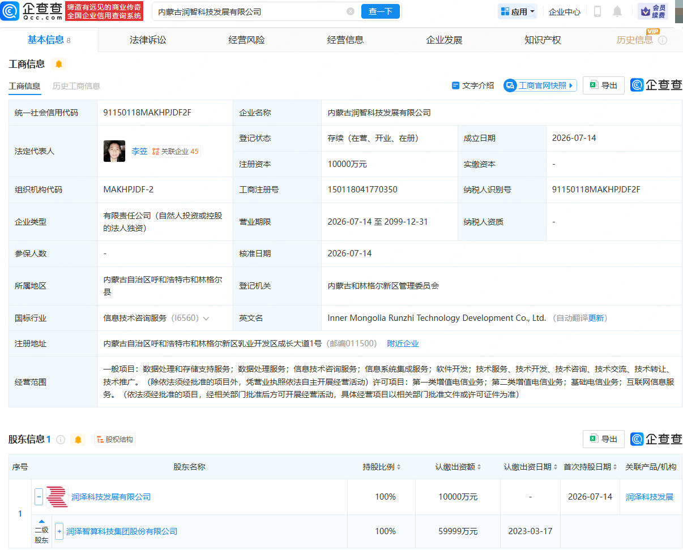Open the 企业中心 link
Screen dimensions: 683x550
coord(565,12)
